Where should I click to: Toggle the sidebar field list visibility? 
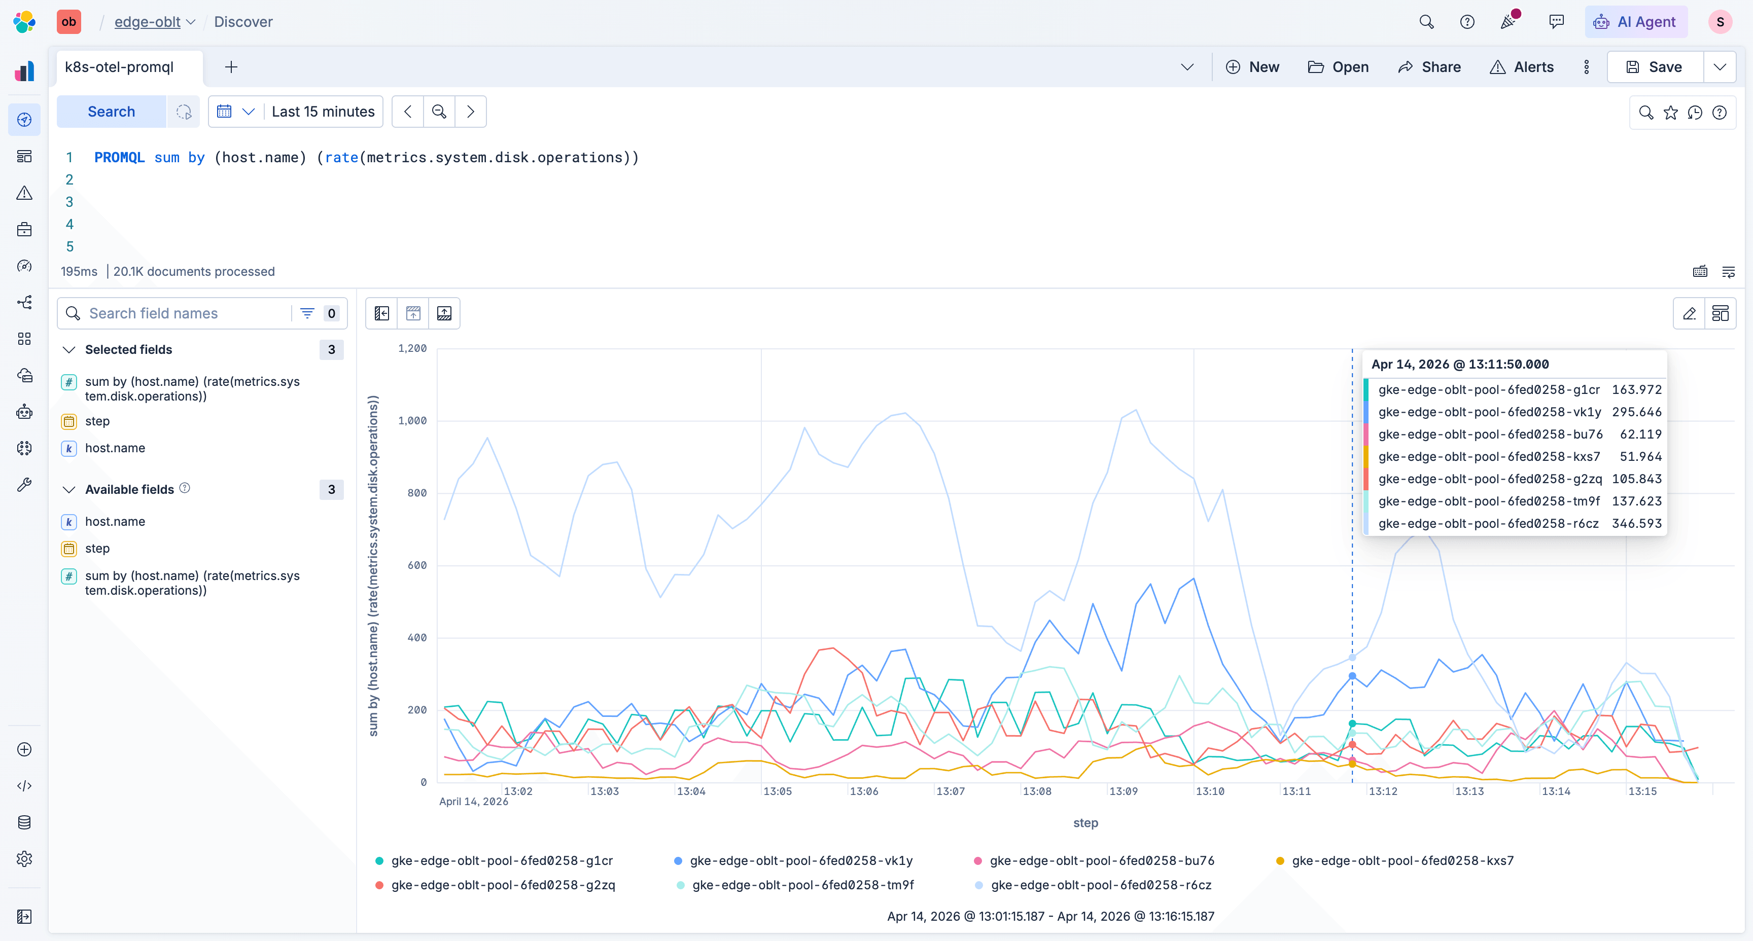[382, 314]
